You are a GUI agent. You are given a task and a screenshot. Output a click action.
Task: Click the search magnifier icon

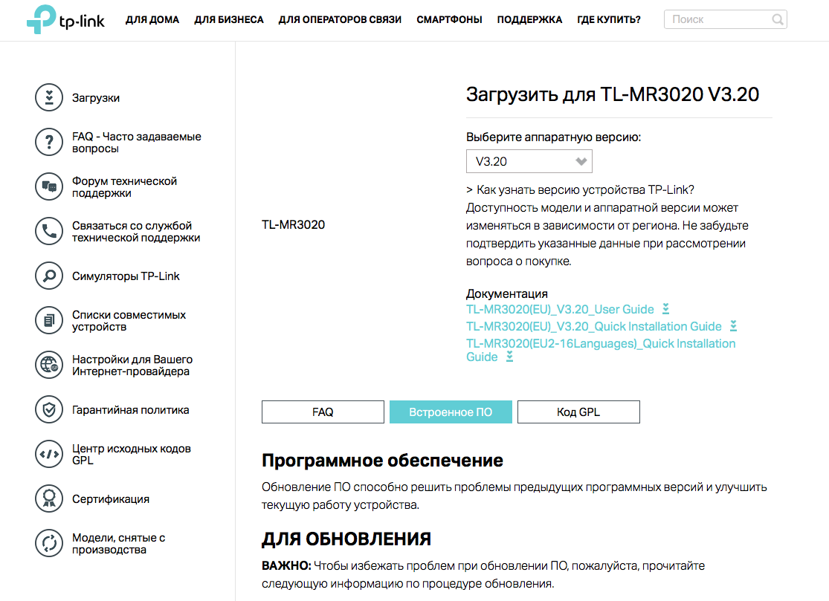tap(777, 19)
